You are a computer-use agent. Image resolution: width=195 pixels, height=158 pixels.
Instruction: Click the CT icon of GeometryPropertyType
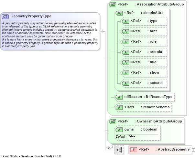point(5,16)
